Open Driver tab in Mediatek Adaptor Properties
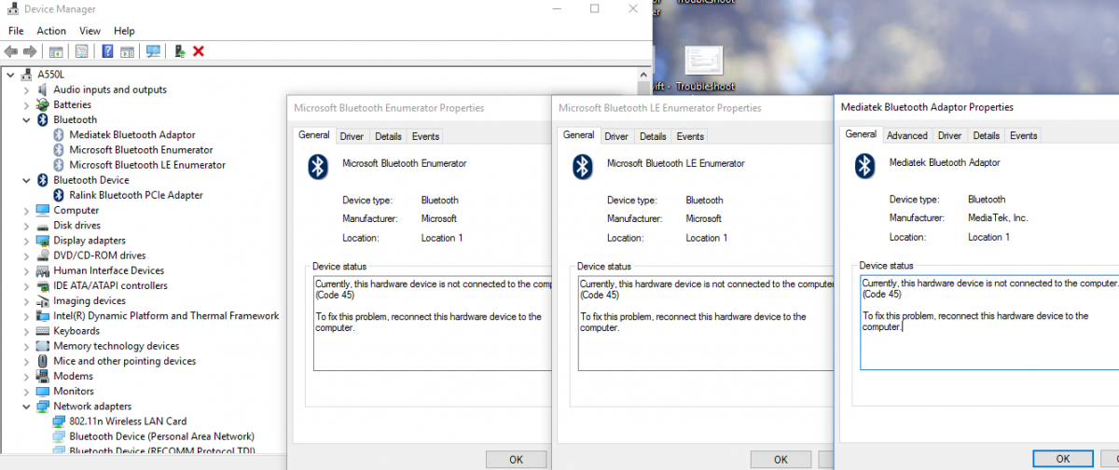 [949, 135]
